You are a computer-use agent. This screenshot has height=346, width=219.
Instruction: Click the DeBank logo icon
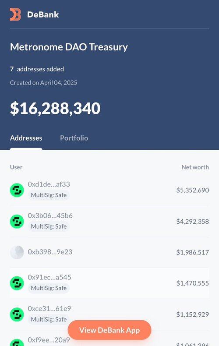(x=15, y=14)
